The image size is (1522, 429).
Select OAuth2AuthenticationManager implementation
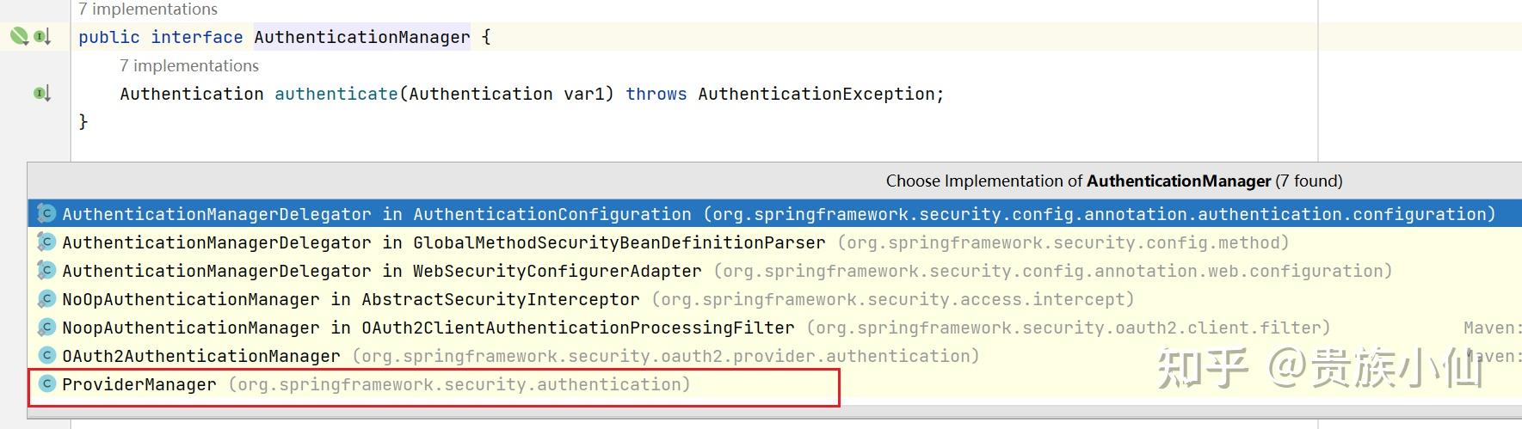point(521,356)
